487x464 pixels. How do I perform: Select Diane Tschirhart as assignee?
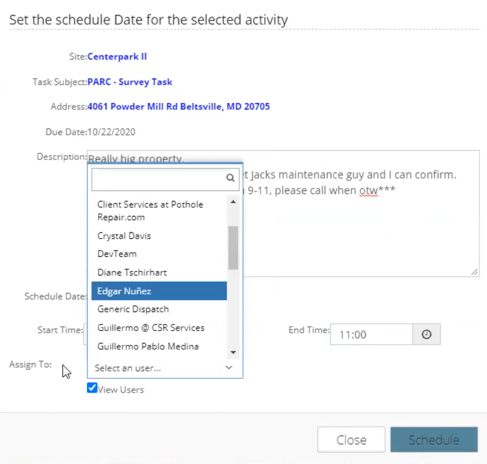point(159,272)
